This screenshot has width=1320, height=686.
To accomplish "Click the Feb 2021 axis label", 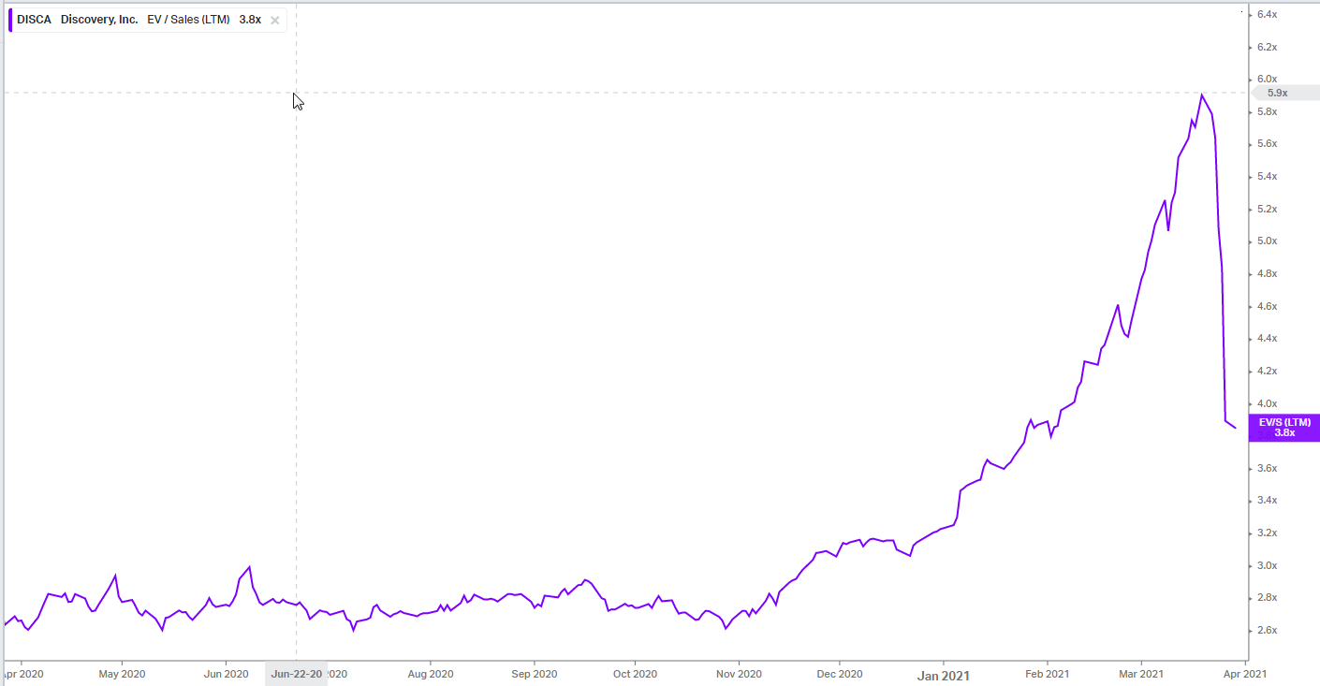I will (1046, 674).
